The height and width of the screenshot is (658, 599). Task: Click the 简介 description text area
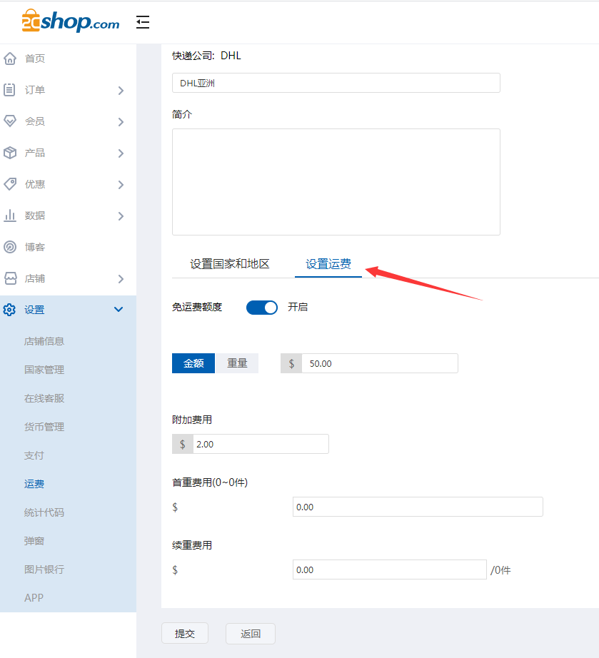[336, 182]
